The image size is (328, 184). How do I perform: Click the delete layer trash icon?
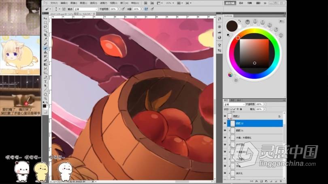coord(281,181)
